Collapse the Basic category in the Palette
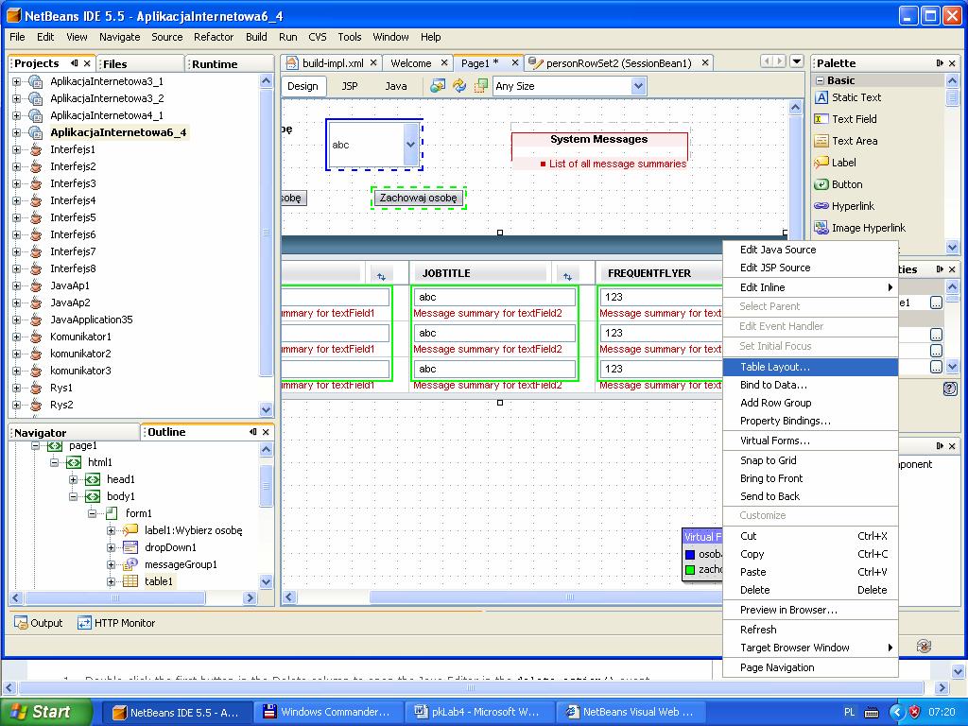This screenshot has width=968, height=726. (x=821, y=80)
